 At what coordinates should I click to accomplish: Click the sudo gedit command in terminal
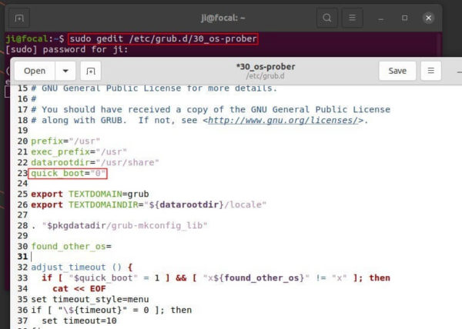[163, 38]
